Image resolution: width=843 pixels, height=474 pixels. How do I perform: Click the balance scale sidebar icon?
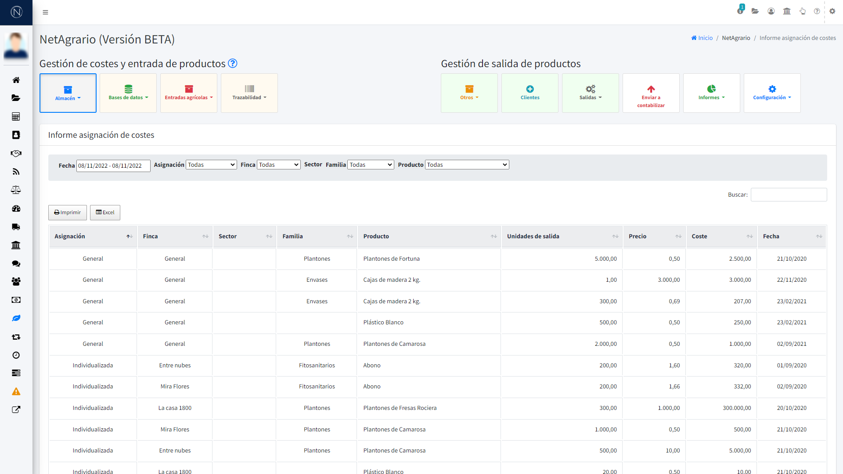click(16, 190)
